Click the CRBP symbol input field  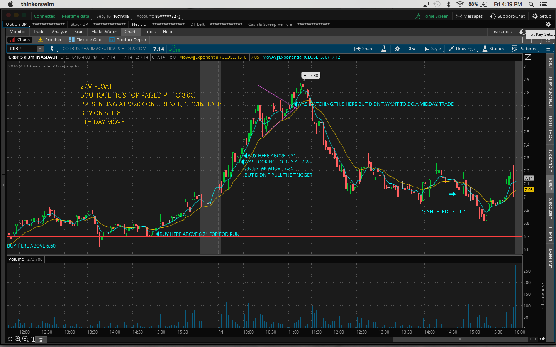pyautogui.click(x=22, y=49)
